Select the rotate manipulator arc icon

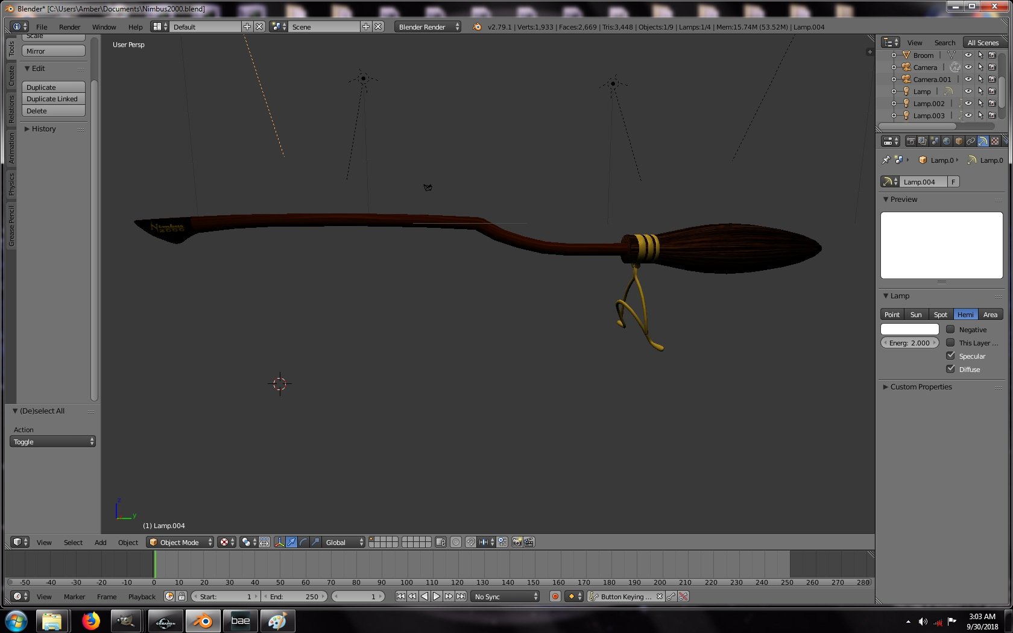tap(303, 542)
